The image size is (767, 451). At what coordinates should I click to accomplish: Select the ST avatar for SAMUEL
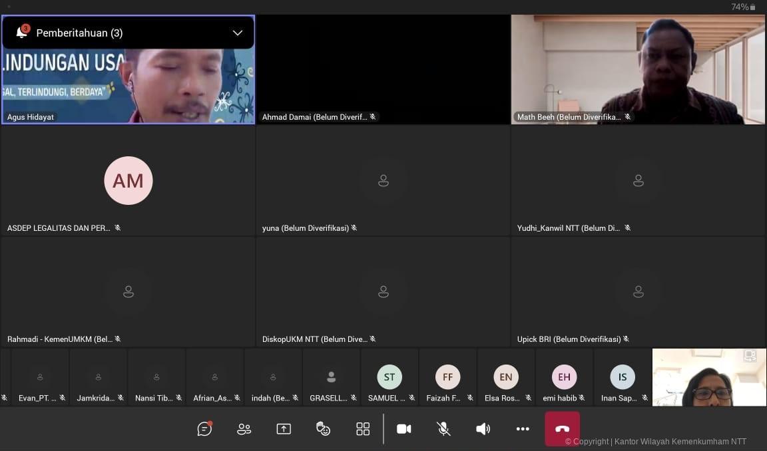[x=389, y=377]
